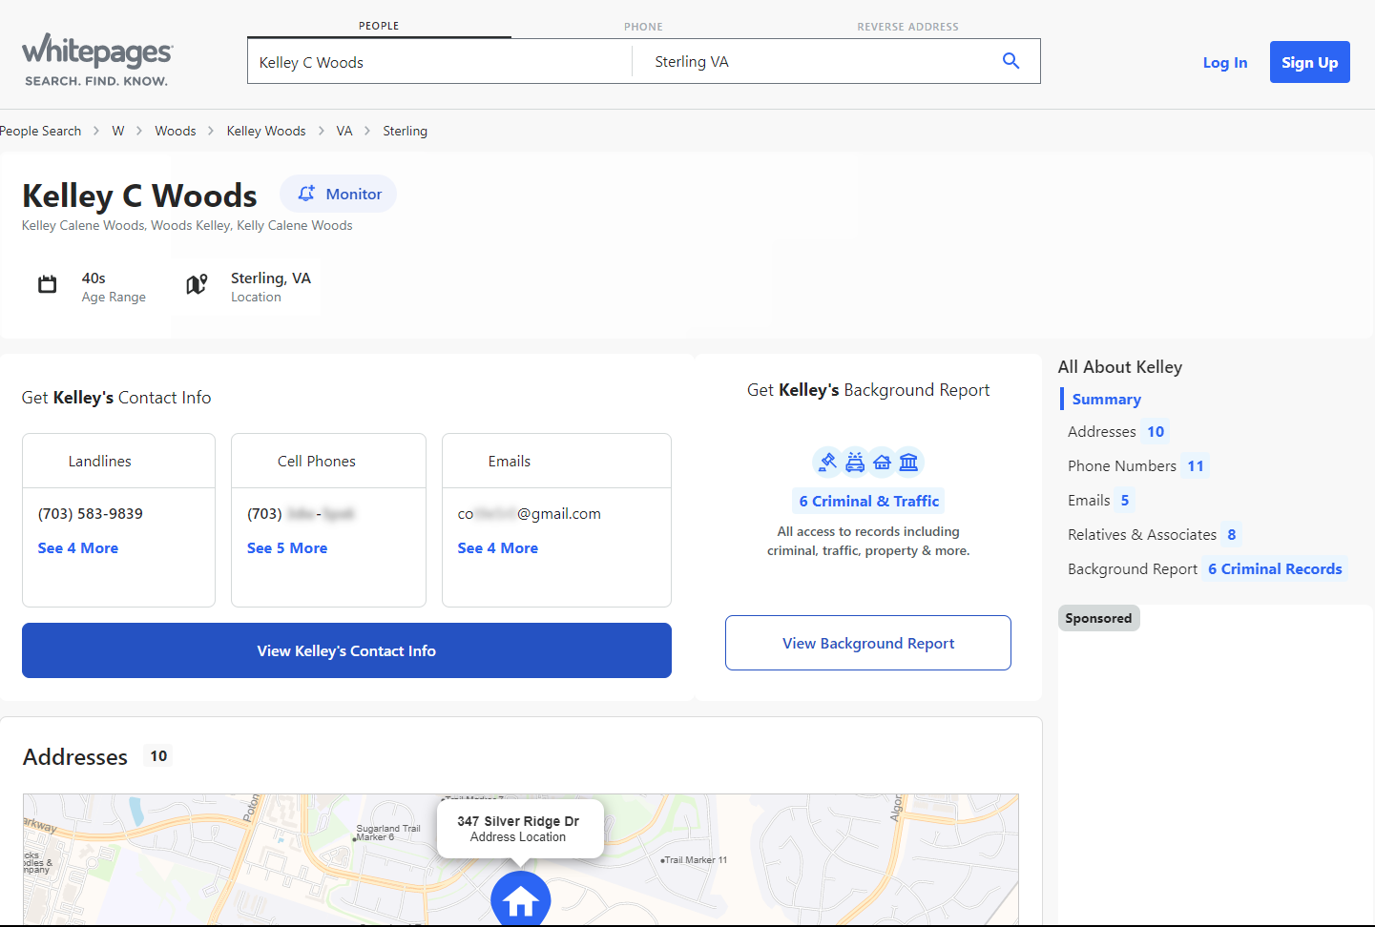Image resolution: width=1375 pixels, height=927 pixels.
Task: Click the 6 Criminal Records badge
Action: (1275, 569)
